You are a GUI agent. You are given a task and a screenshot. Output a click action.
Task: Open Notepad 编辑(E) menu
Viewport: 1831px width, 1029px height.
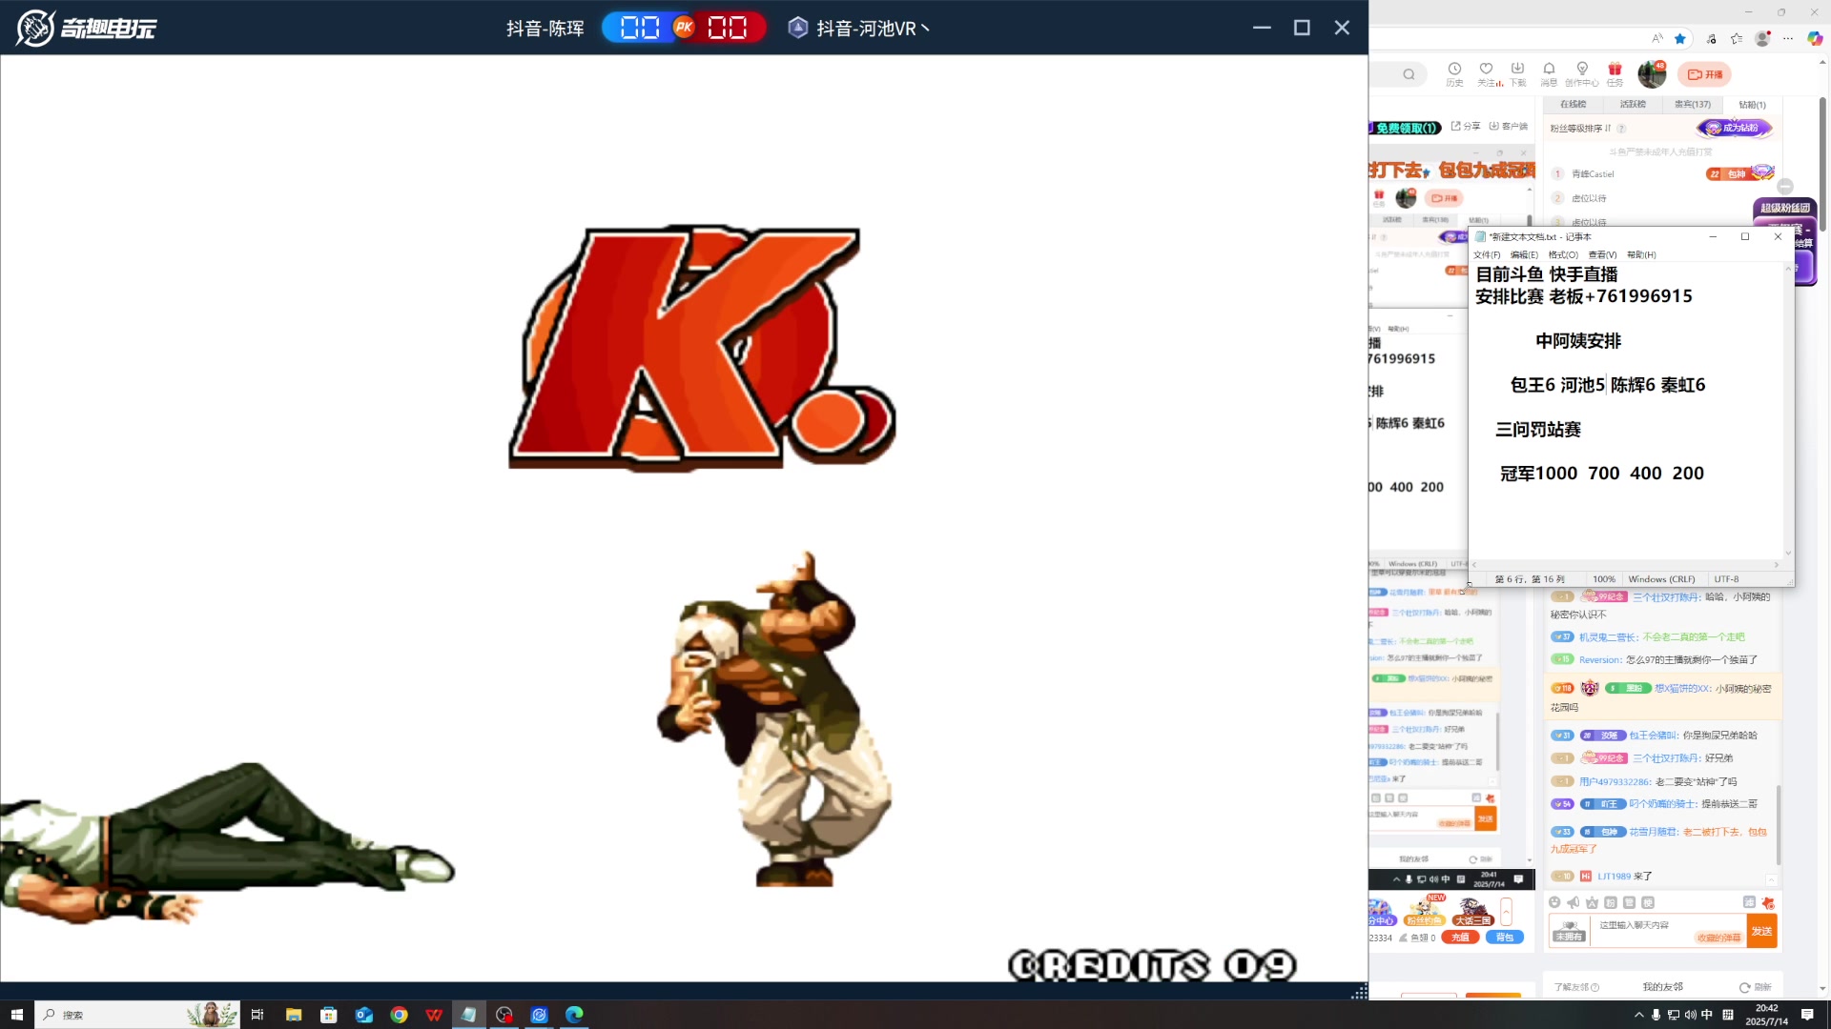pyautogui.click(x=1524, y=254)
